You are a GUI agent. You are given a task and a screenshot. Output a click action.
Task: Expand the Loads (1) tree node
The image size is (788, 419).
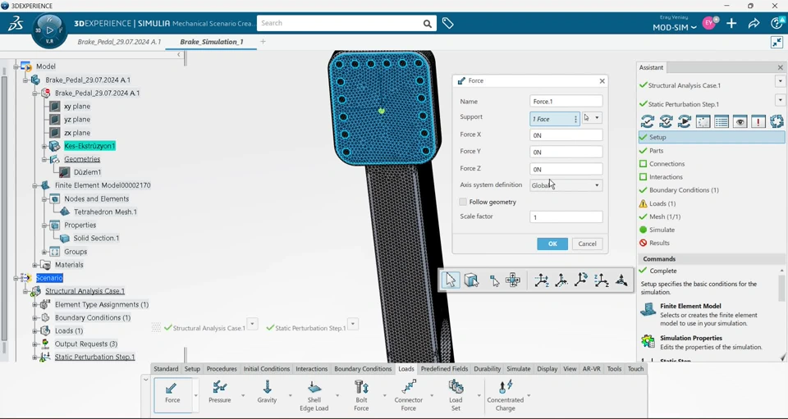34,330
